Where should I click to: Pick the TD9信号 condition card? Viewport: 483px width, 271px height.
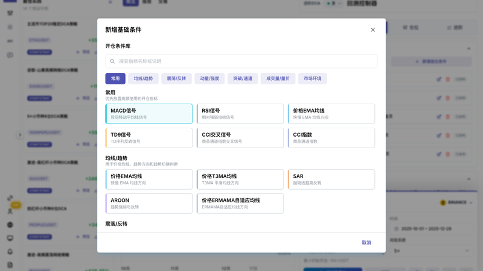coord(149,138)
